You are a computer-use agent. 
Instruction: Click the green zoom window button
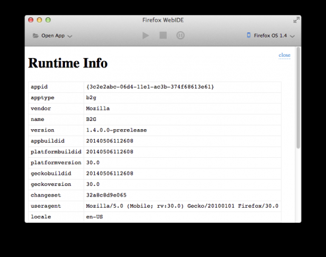(x=48, y=20)
